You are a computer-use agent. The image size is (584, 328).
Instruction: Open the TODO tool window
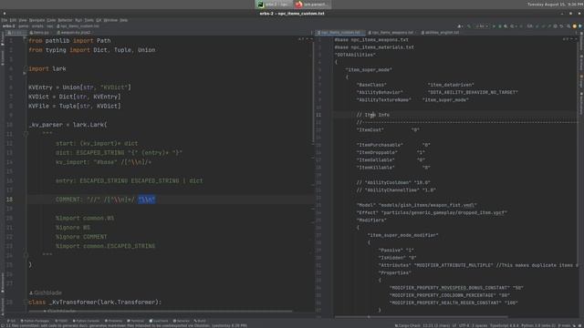click(61, 321)
